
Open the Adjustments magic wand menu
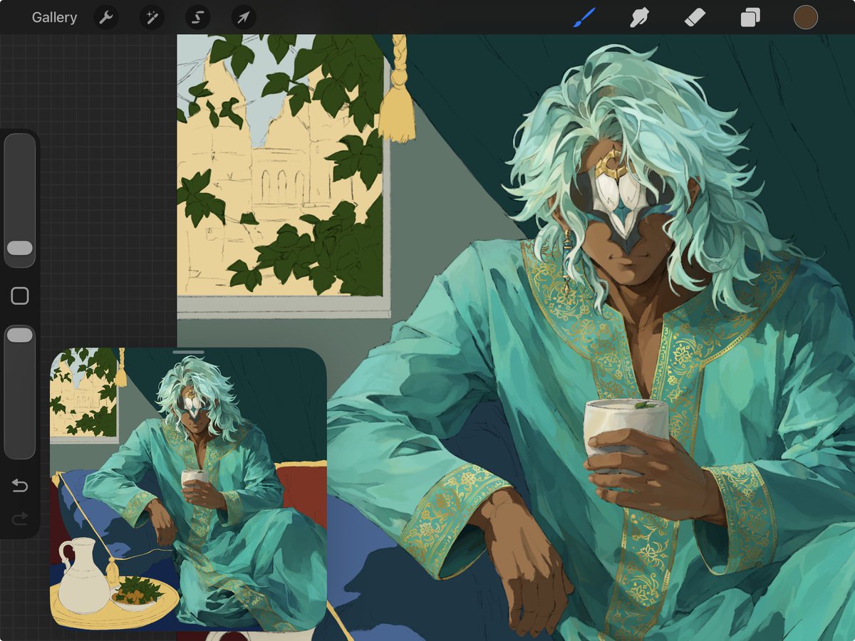pos(152,18)
